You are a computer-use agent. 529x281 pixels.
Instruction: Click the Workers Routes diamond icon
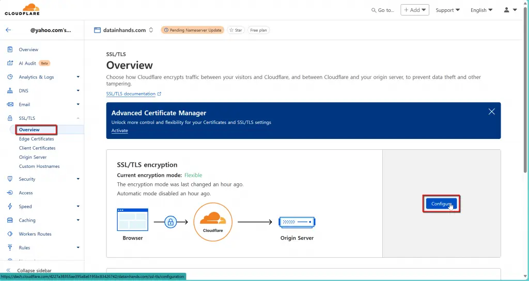(10, 234)
